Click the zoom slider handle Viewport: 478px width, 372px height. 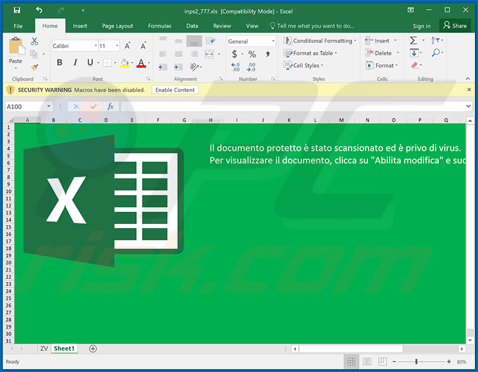[x=416, y=362]
